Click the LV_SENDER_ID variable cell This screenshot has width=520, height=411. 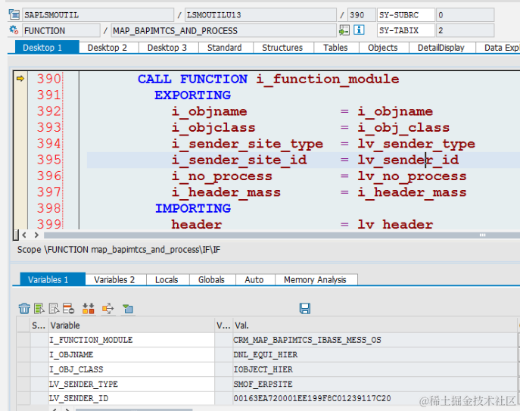(132, 398)
